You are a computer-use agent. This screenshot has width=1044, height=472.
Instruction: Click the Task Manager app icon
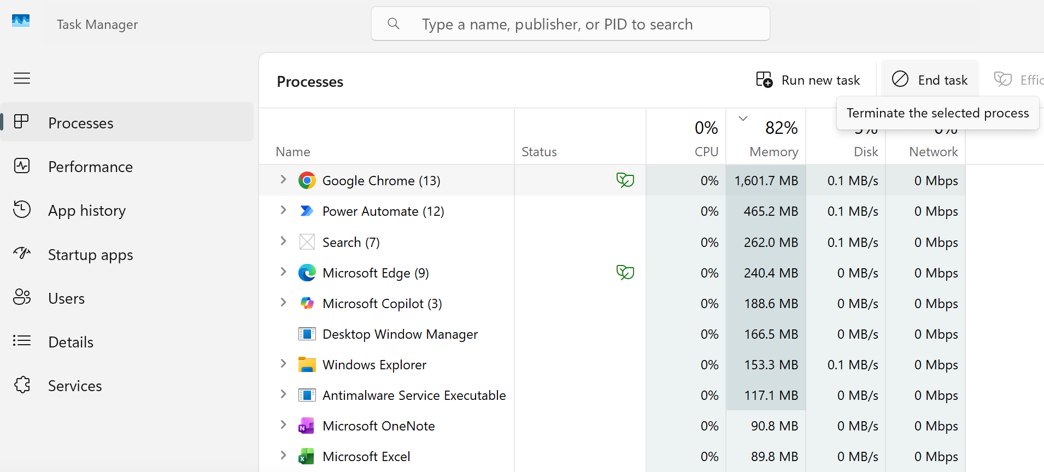pos(21,21)
